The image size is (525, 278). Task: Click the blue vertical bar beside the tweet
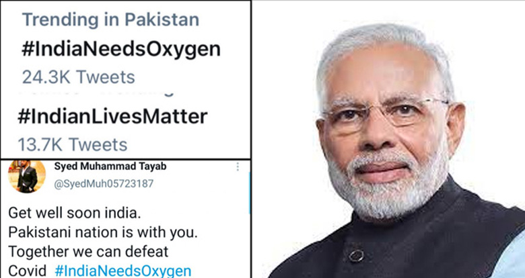click(x=250, y=193)
